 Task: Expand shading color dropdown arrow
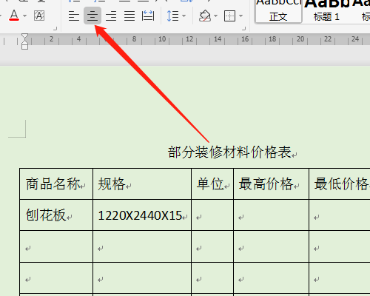click(x=216, y=16)
